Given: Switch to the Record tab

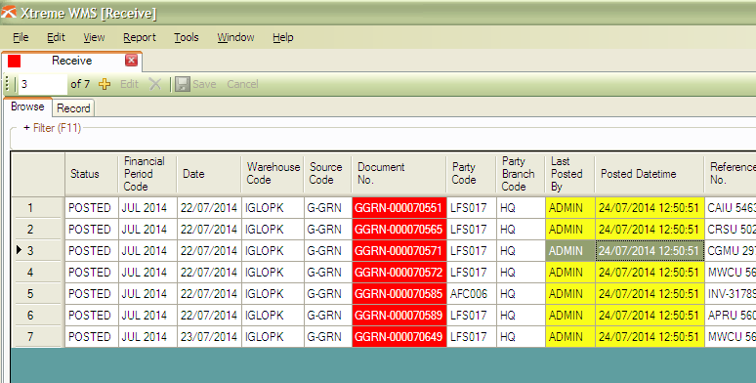Looking at the screenshot, I should [x=73, y=108].
